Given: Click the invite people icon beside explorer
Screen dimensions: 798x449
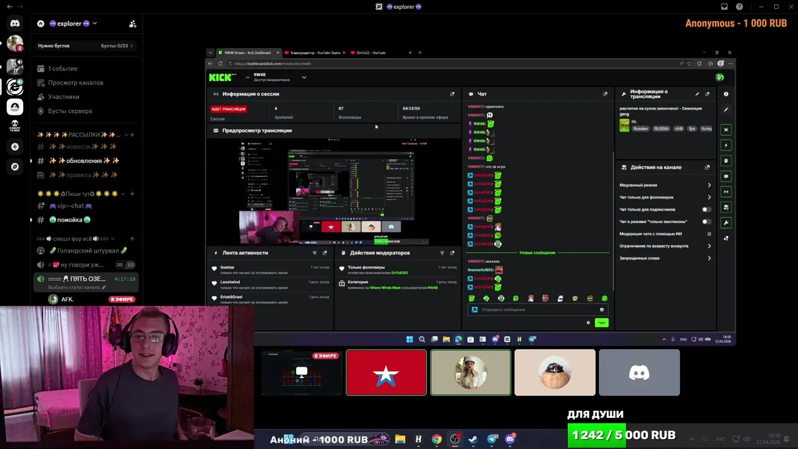Looking at the screenshot, I should (133, 24).
